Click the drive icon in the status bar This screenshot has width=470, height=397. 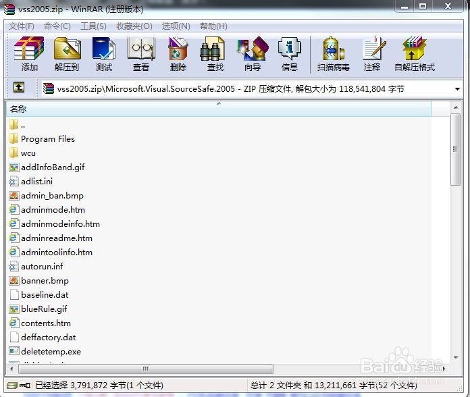(12, 386)
